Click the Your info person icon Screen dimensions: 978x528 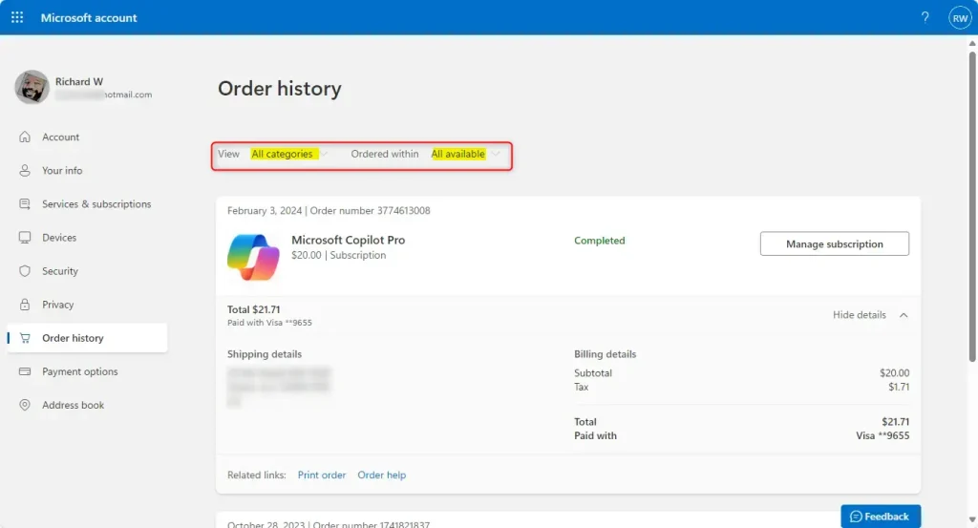pyautogui.click(x=24, y=170)
